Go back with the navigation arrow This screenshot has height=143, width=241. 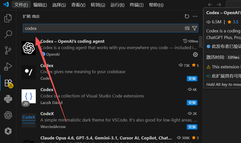[210, 5]
